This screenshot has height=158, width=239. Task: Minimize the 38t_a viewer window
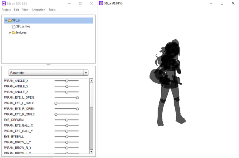[x=211, y=3]
